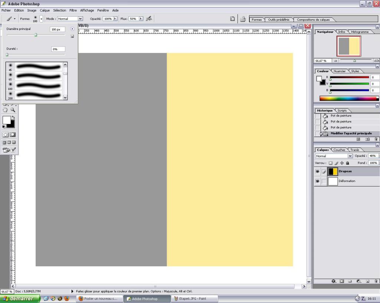The image size is (380, 303).
Task: Choose standard screen mode
Action: [x=4, y=142]
